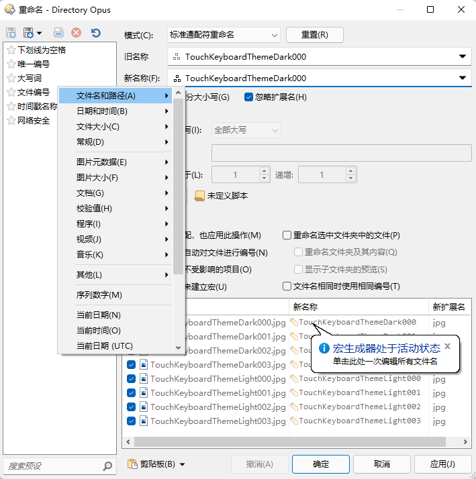476x479 pixels.
Task: Click the 未定义脚本 script icon
Action: (199, 196)
